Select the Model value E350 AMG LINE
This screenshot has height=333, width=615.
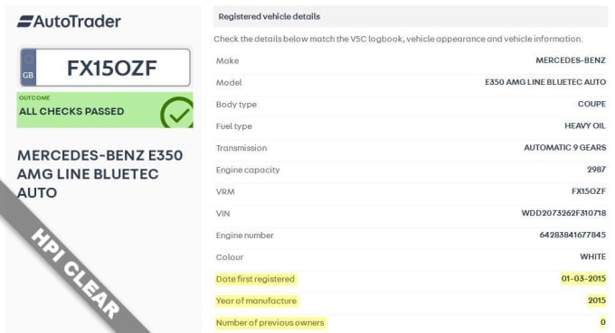545,82
